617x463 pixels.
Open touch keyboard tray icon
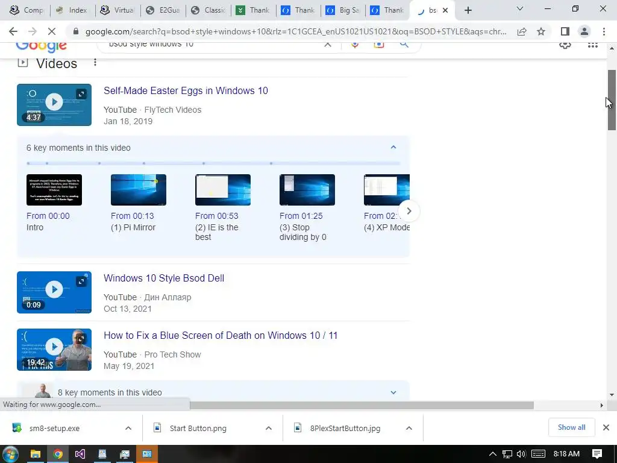[538, 454]
